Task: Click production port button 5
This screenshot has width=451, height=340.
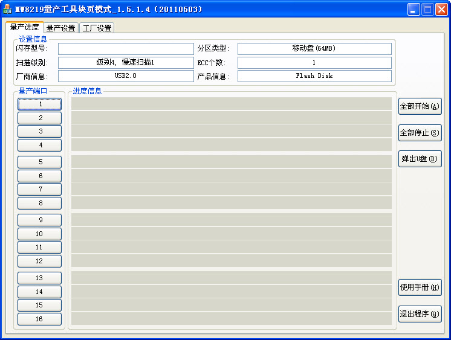Action: 40,162
